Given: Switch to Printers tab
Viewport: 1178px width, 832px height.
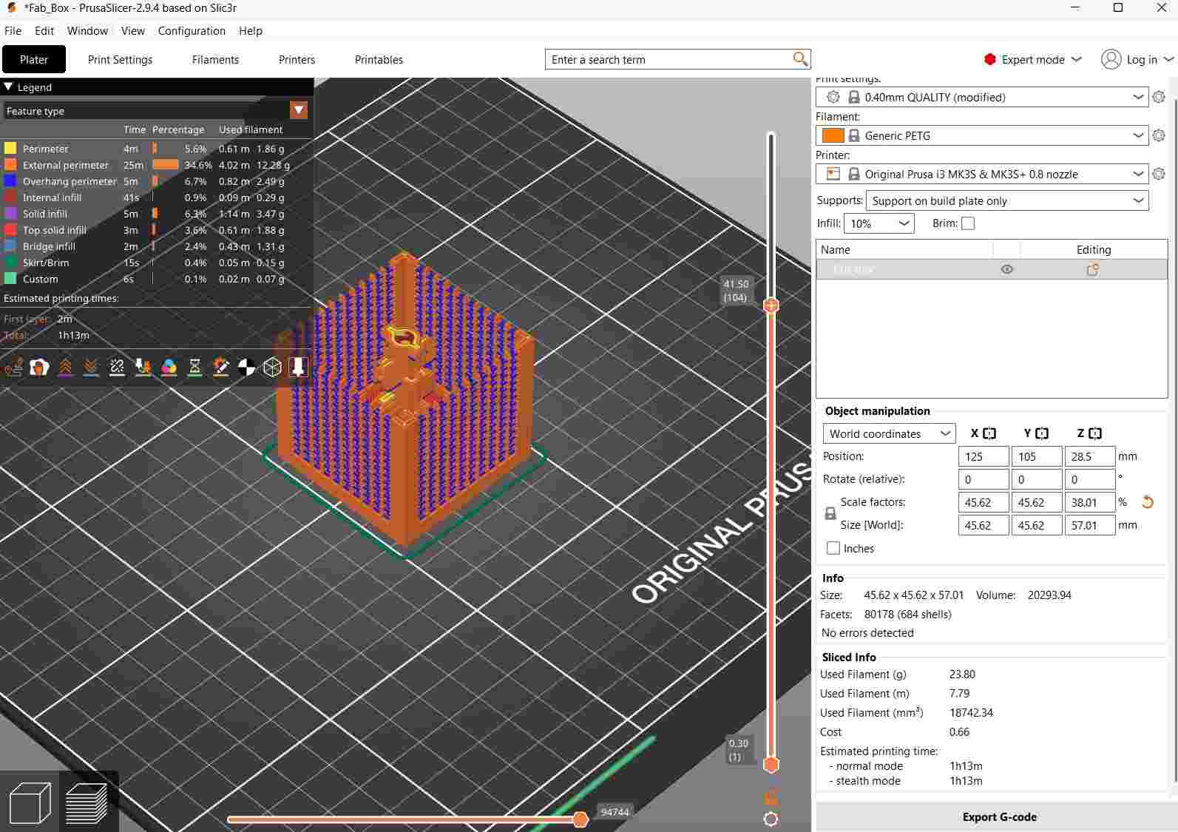Looking at the screenshot, I should tap(297, 59).
